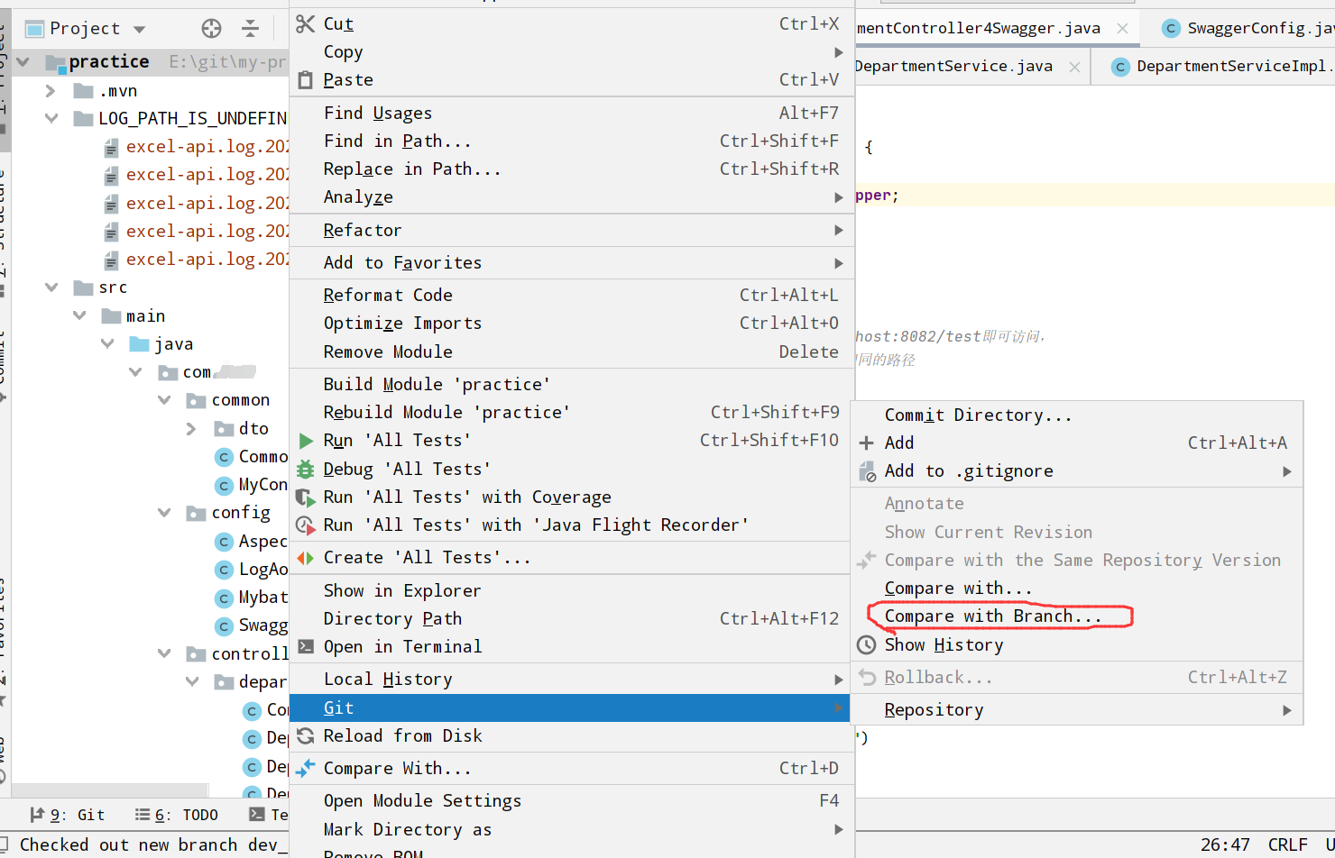
Task: Click the Paste clipboard icon
Action: point(306,80)
